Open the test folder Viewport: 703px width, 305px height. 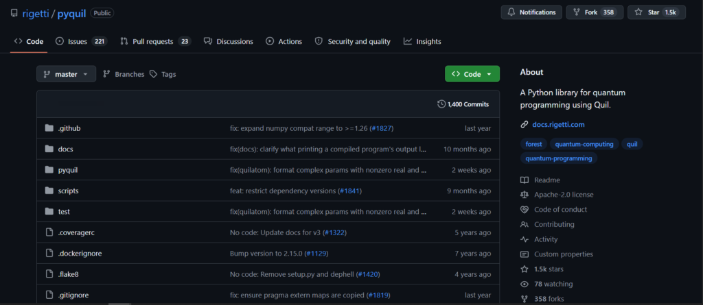64,212
